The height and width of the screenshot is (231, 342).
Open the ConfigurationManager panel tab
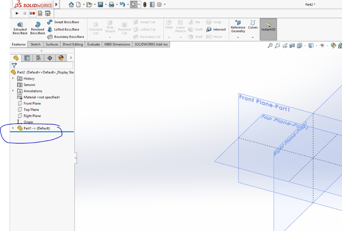coord(38,58)
